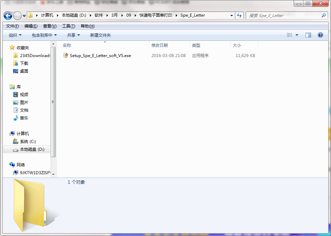Open the 包含到库中 dropdown
Screen dimensions: 331x236
[x=44, y=35]
